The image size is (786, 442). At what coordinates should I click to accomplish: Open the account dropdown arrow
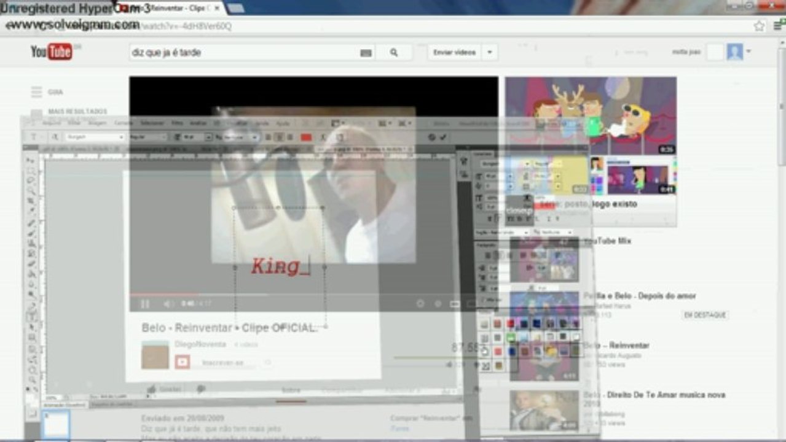(x=749, y=52)
